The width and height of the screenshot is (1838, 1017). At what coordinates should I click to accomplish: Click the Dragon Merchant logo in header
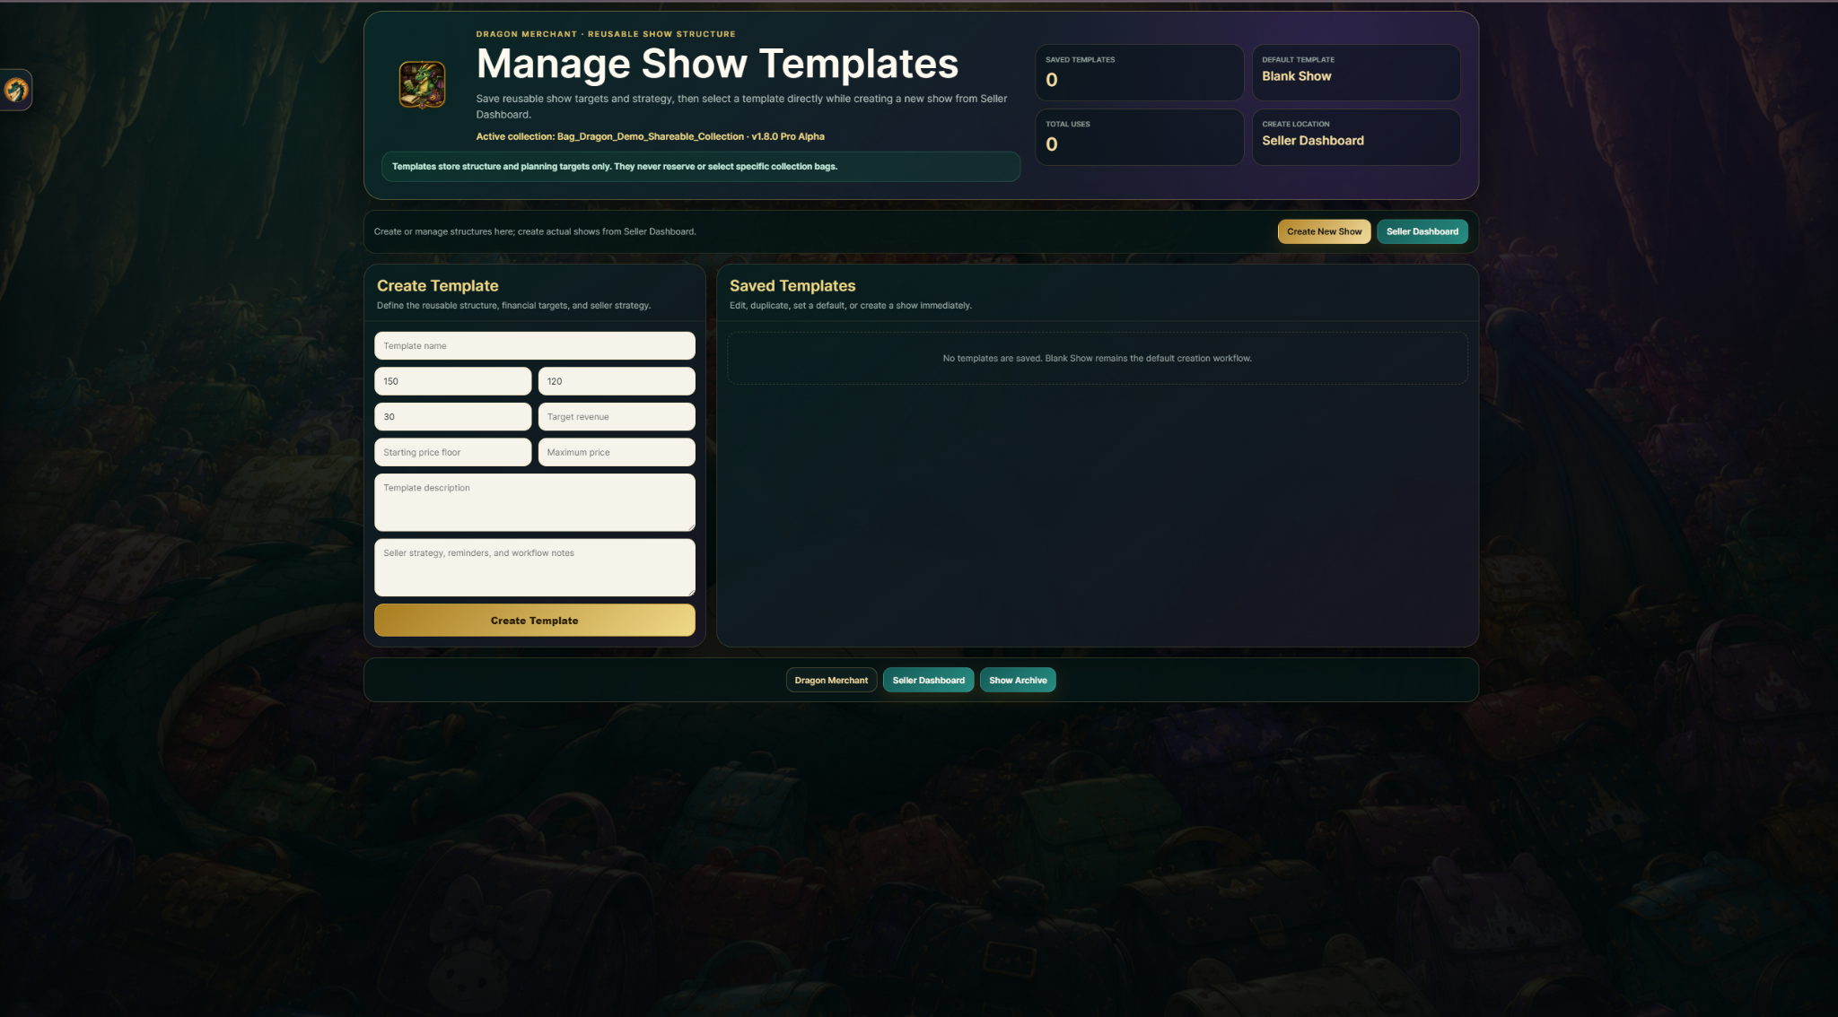[x=422, y=85]
